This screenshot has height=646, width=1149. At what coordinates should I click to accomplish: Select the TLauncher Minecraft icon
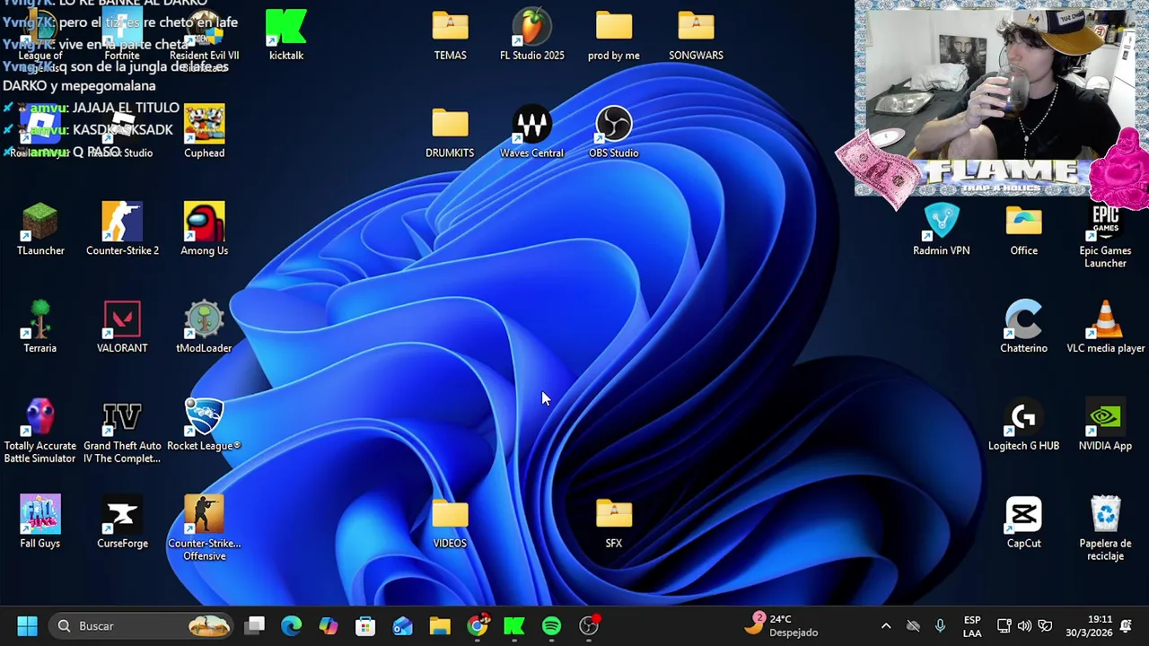(x=40, y=231)
